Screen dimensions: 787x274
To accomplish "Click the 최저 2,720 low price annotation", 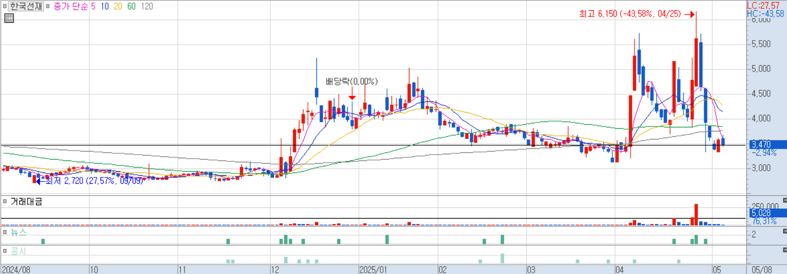I will point(94,181).
